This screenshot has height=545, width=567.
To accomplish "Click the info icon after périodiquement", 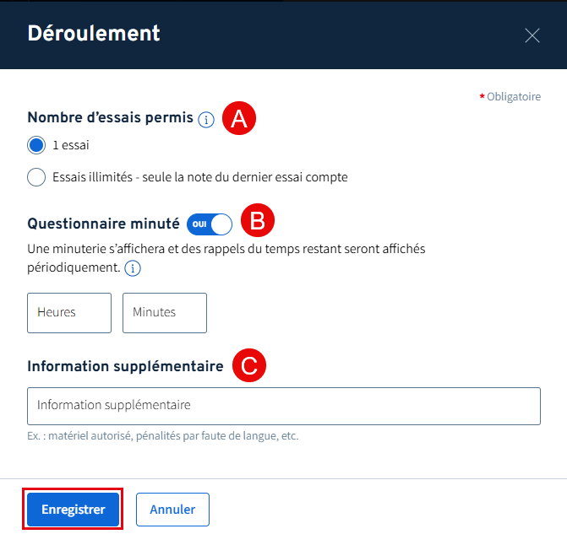I will pos(133,268).
